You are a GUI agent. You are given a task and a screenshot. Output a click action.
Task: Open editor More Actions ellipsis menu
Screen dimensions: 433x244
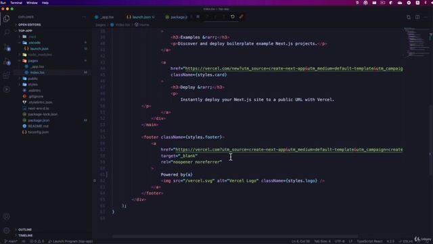426,17
